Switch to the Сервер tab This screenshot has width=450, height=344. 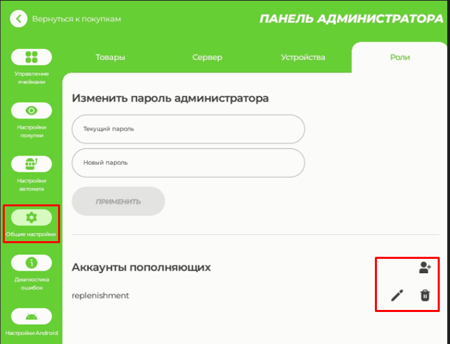pyautogui.click(x=207, y=57)
